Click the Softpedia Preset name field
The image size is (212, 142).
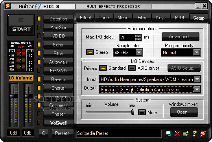tap(119, 133)
